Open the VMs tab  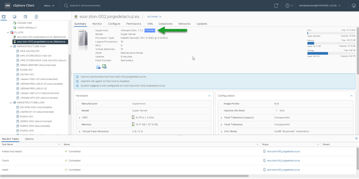(150, 24)
